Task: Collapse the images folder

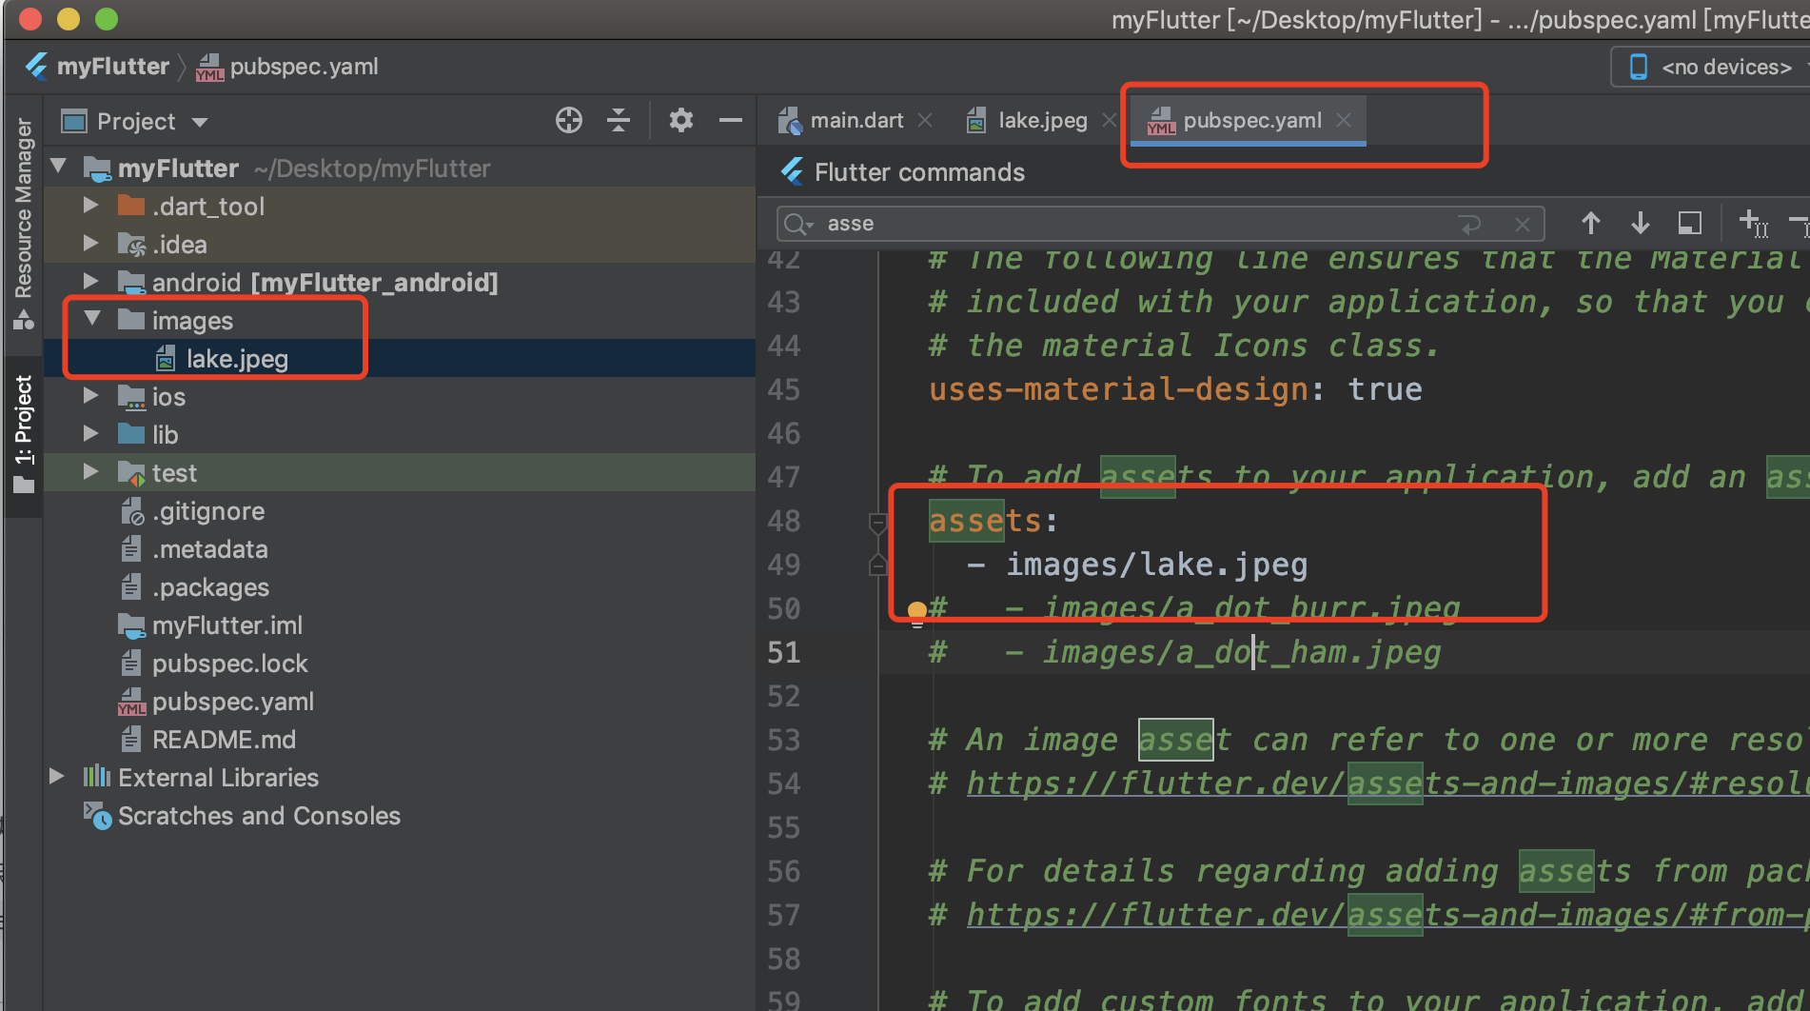Action: 92,319
